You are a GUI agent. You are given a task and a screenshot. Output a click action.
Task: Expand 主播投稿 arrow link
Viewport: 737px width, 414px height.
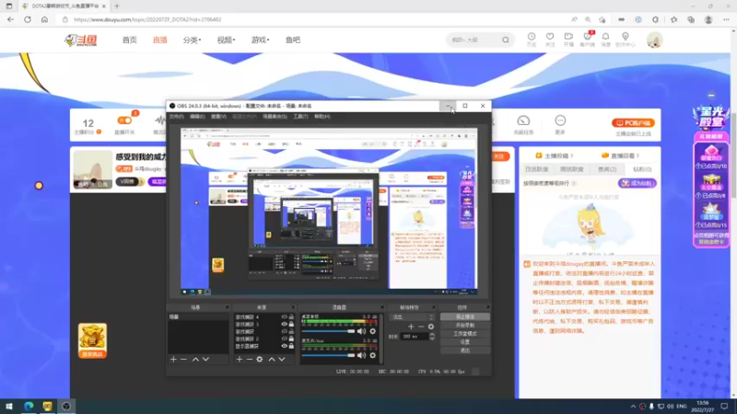tap(555, 155)
